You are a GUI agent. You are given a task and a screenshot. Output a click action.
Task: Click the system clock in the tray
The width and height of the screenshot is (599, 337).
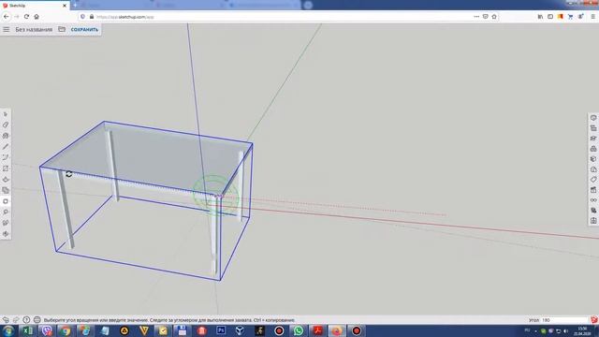click(x=582, y=330)
